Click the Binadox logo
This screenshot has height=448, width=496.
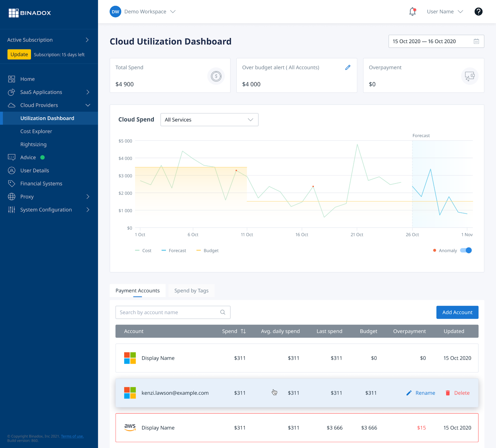pyautogui.click(x=29, y=13)
